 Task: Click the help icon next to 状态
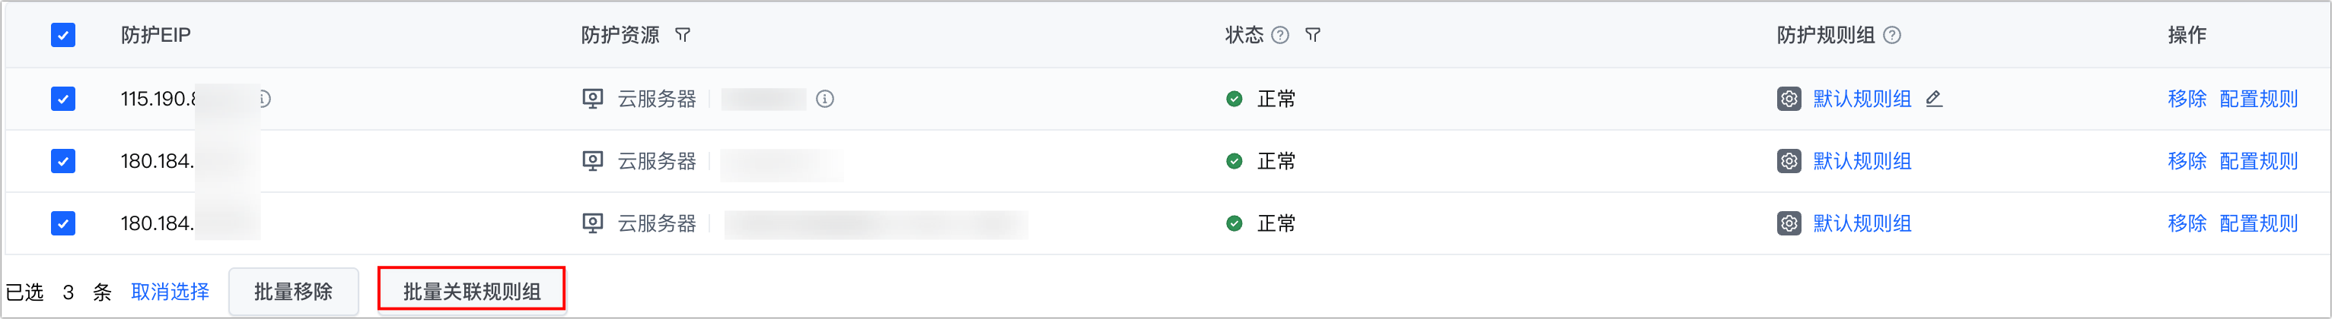[x=1280, y=35]
